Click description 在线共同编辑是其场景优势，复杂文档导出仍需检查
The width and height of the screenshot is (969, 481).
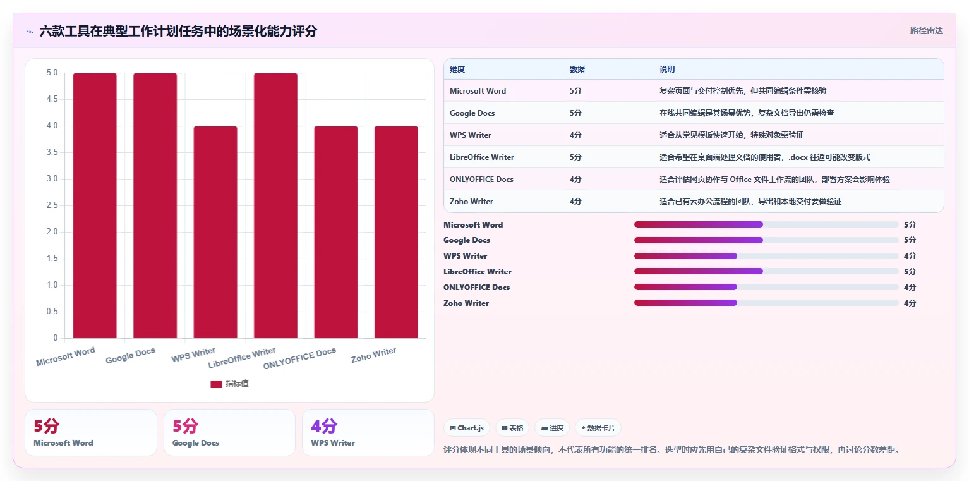point(747,113)
